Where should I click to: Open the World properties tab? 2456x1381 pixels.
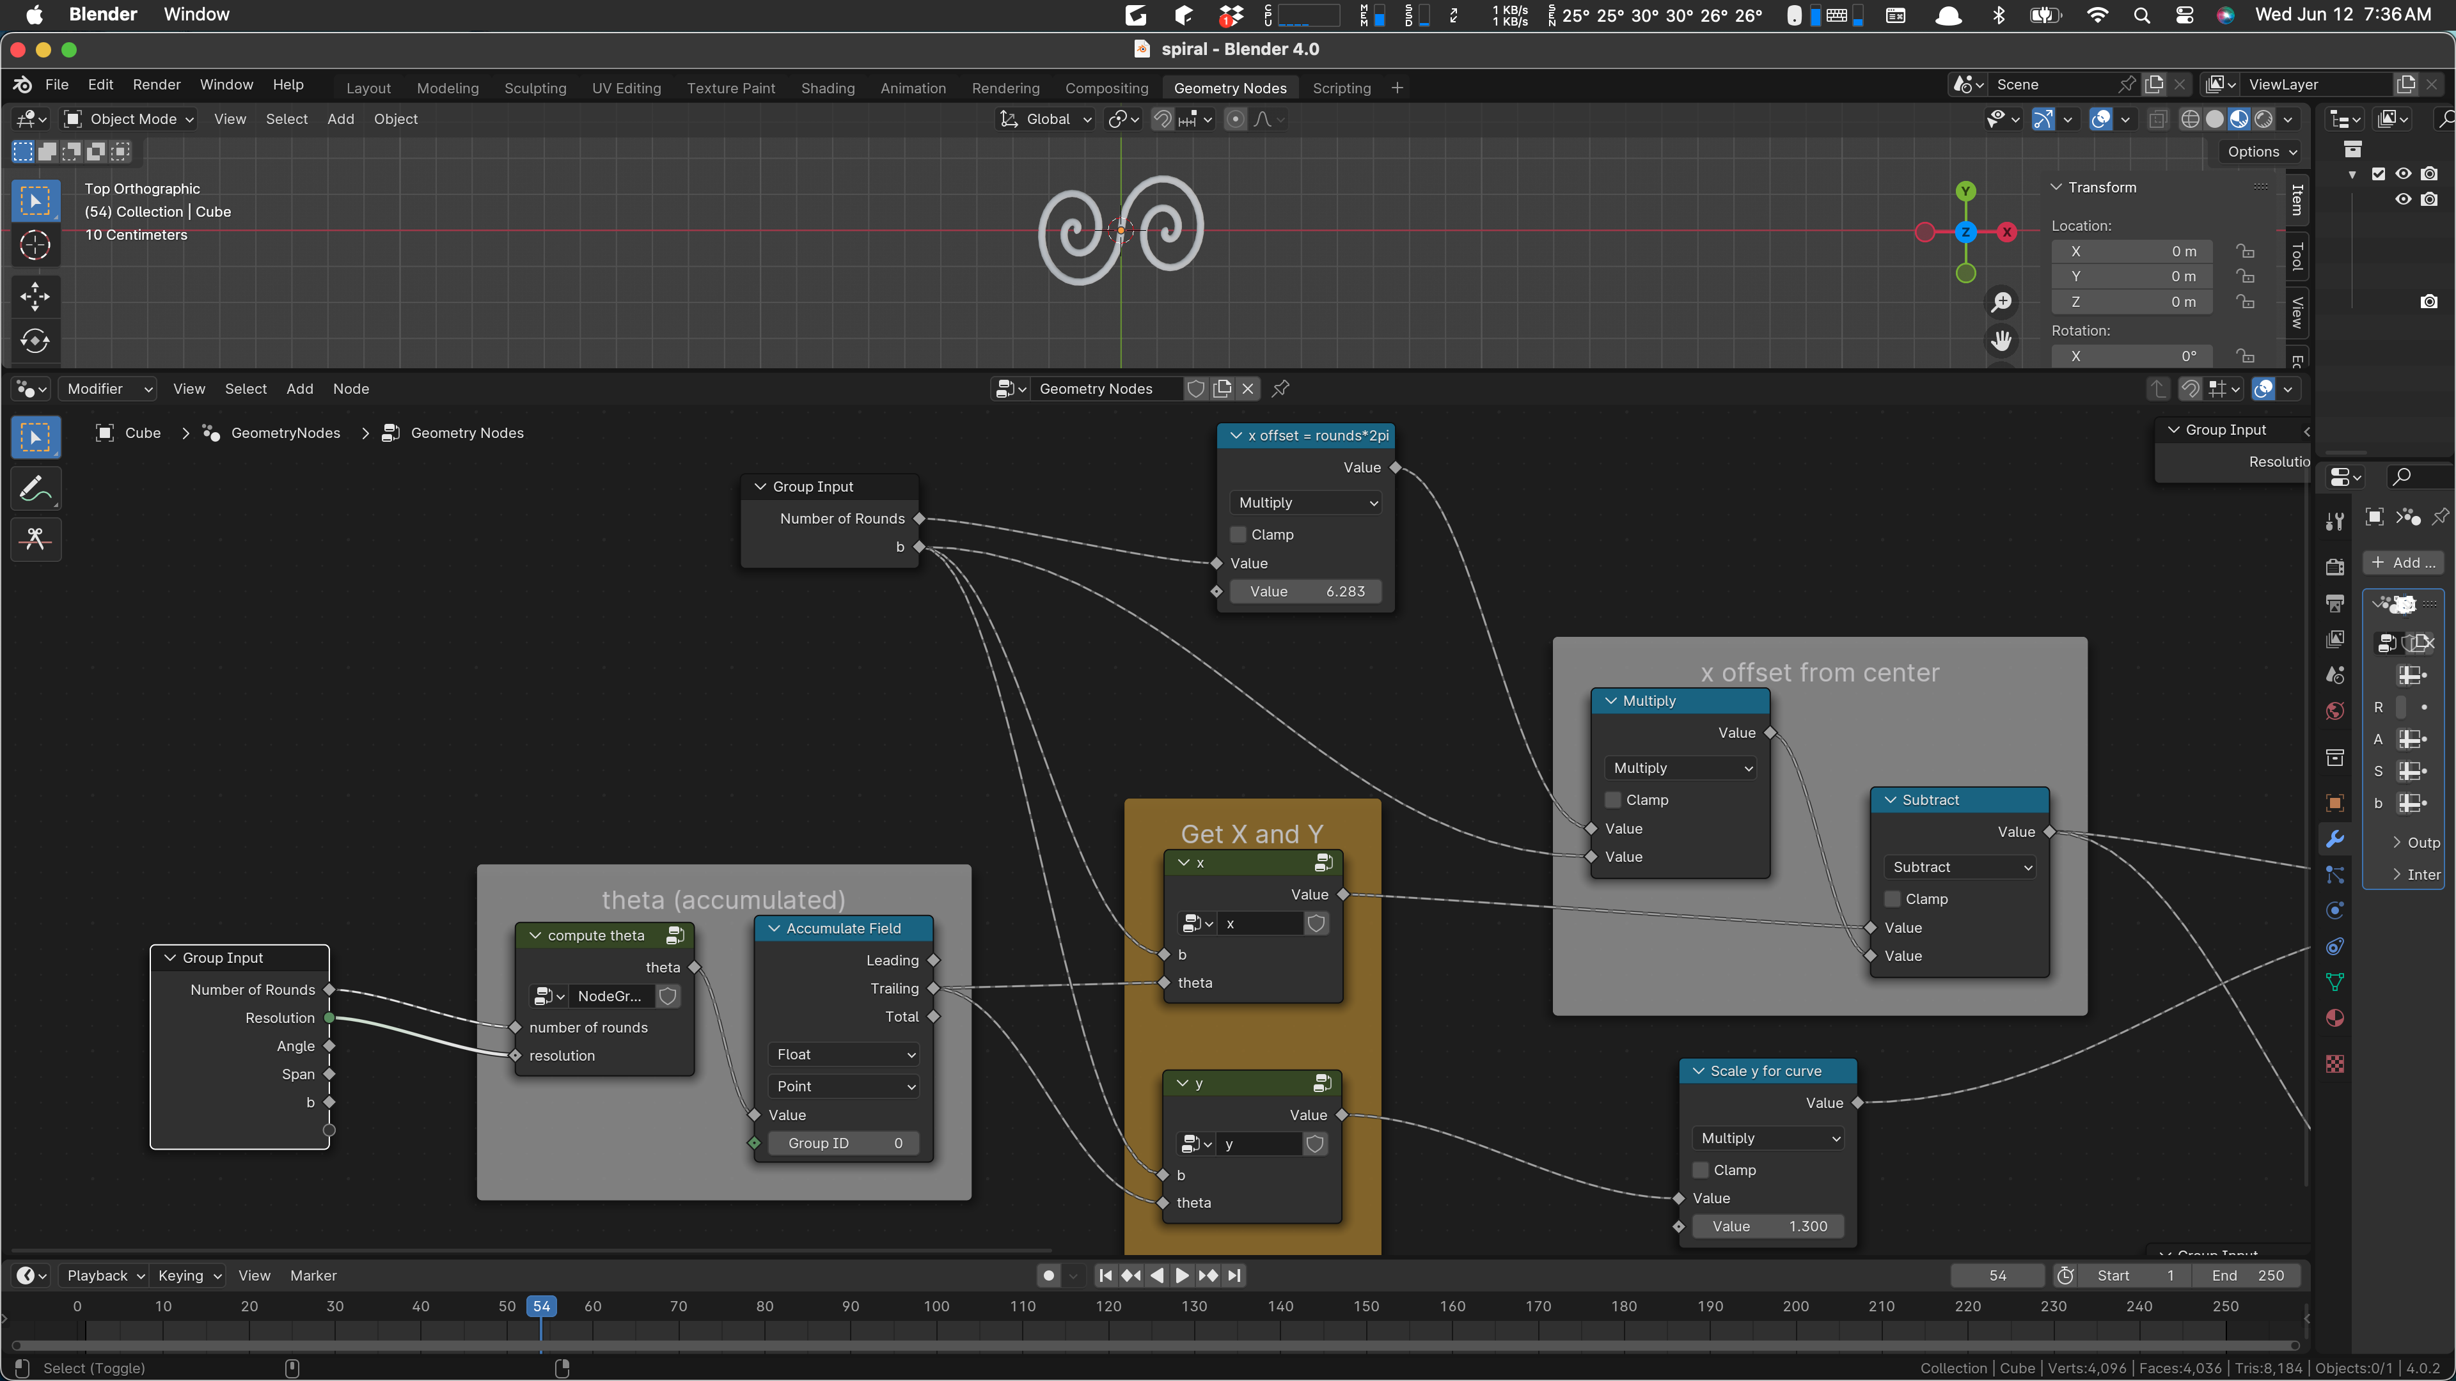click(2335, 711)
